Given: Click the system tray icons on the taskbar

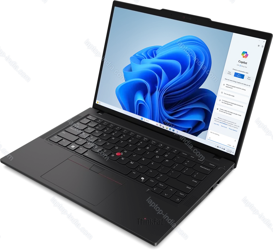Looking at the screenshot, I should pyautogui.click(x=218, y=146).
